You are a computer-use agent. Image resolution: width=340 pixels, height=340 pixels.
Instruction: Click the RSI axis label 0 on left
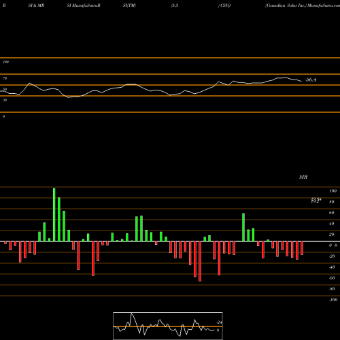[3, 116]
